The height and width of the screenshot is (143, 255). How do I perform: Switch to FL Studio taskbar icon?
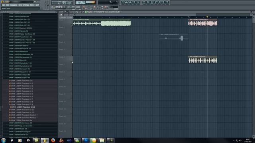tap(45, 140)
